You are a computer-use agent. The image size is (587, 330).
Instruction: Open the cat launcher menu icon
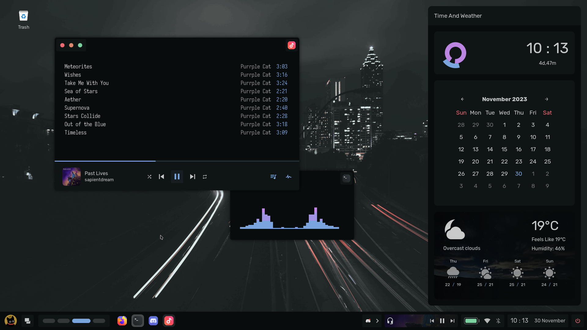point(11,321)
